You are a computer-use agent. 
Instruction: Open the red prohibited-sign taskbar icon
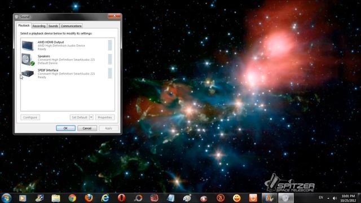[221, 198]
